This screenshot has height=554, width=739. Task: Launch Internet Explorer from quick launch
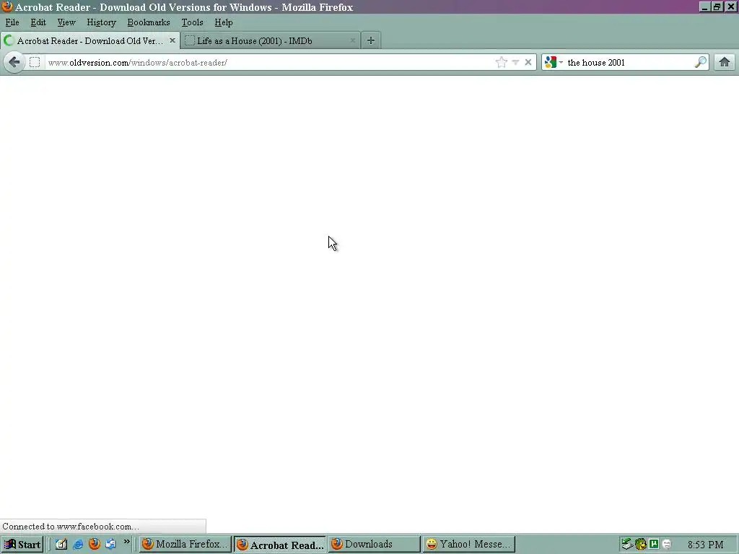[78, 544]
